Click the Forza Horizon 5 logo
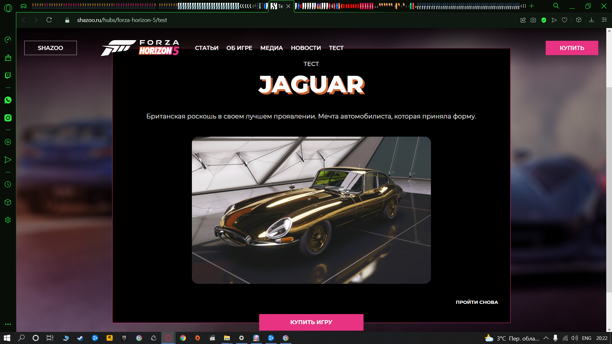The height and width of the screenshot is (344, 612). tap(140, 48)
